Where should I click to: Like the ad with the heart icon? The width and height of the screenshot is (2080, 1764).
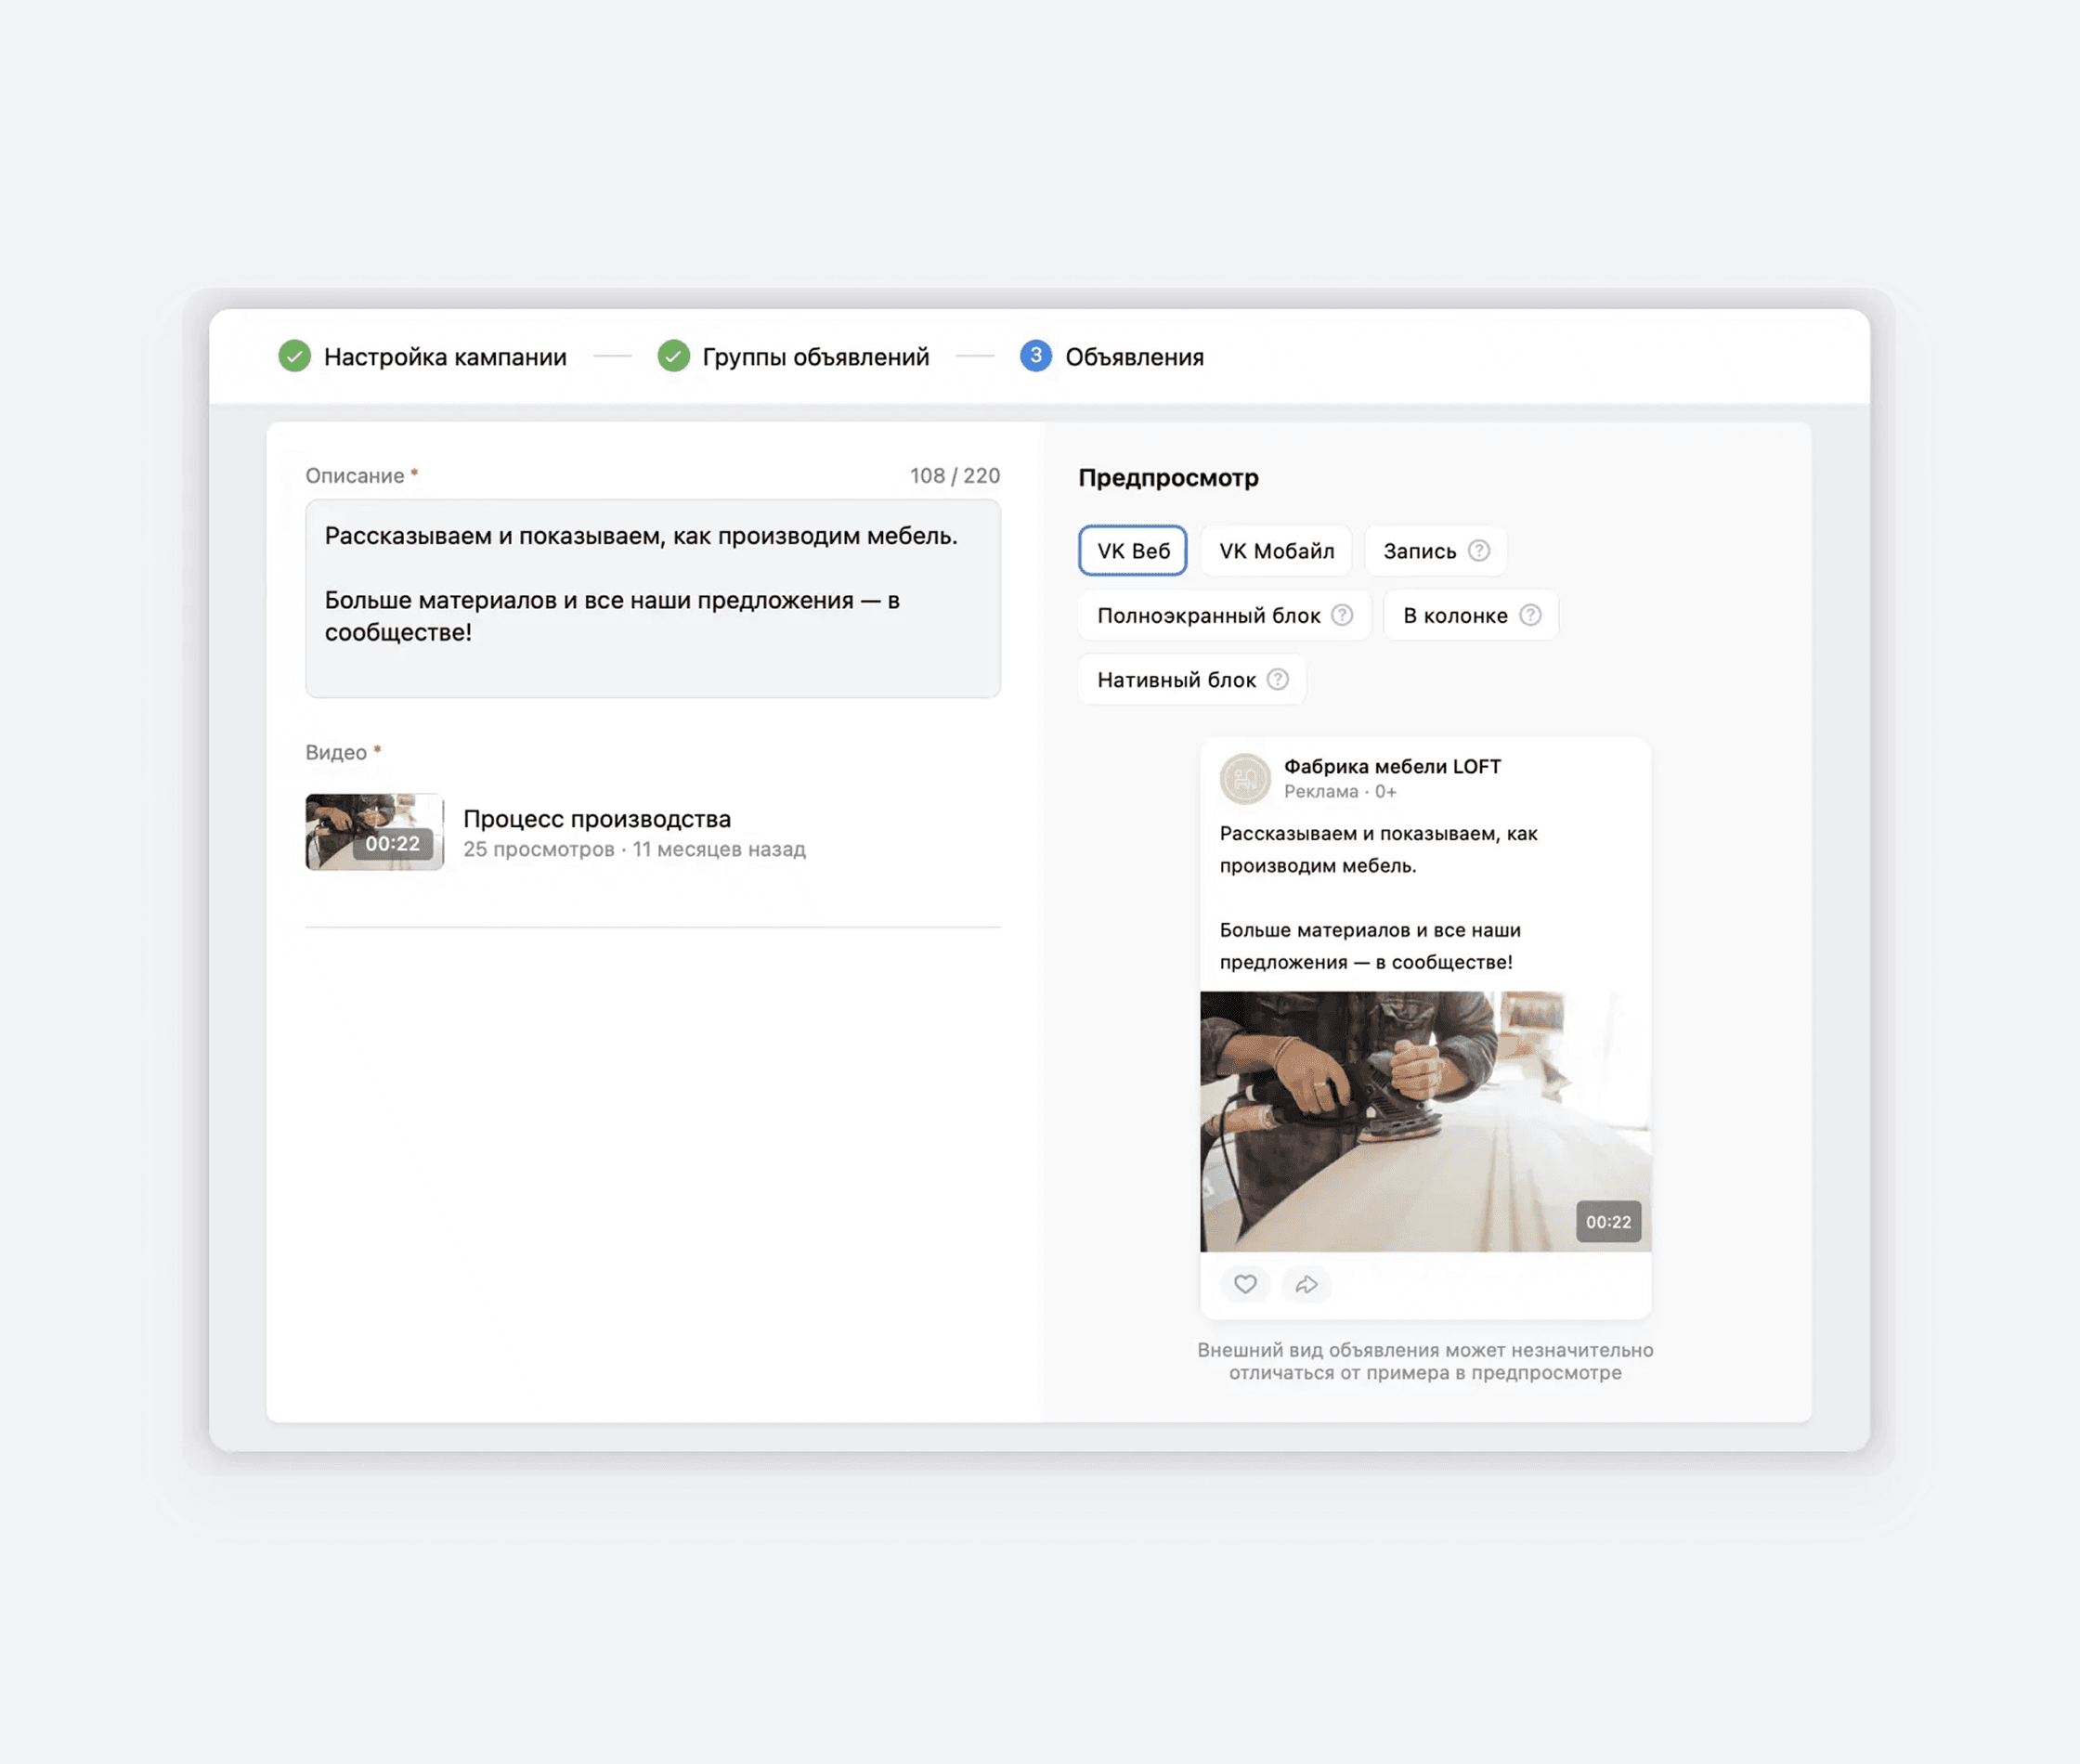tap(1244, 1284)
